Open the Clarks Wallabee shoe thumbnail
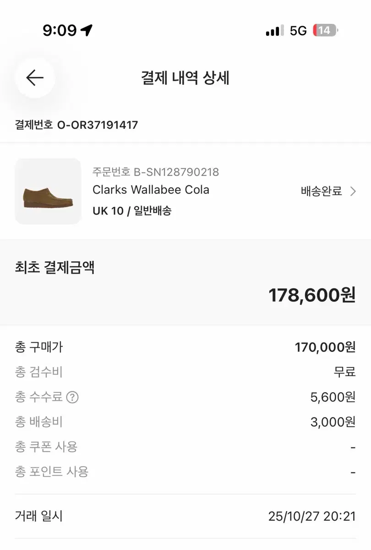The image size is (371, 550). point(48,191)
